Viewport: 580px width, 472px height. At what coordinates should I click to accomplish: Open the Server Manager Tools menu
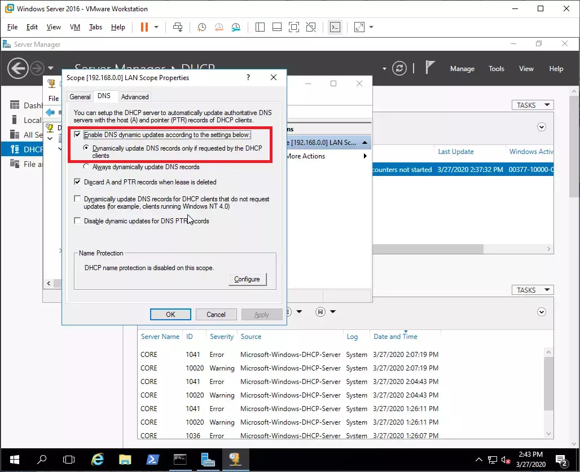(x=496, y=69)
